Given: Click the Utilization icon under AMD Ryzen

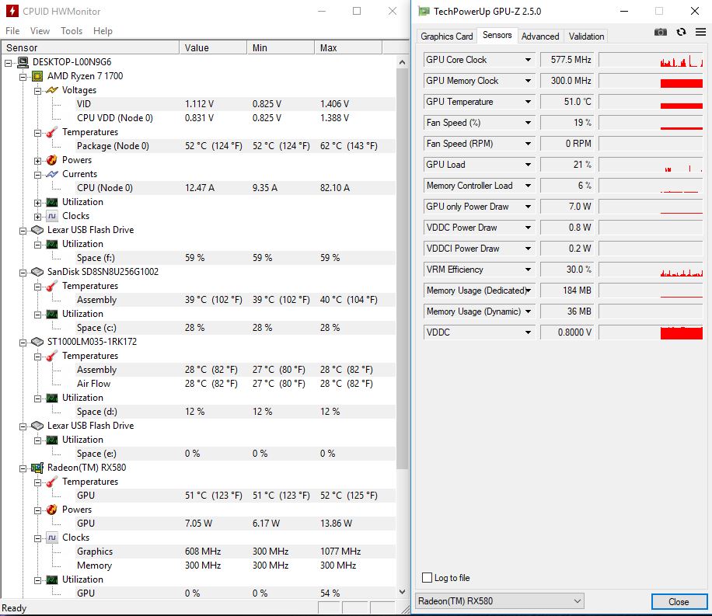Looking at the screenshot, I should coord(52,202).
